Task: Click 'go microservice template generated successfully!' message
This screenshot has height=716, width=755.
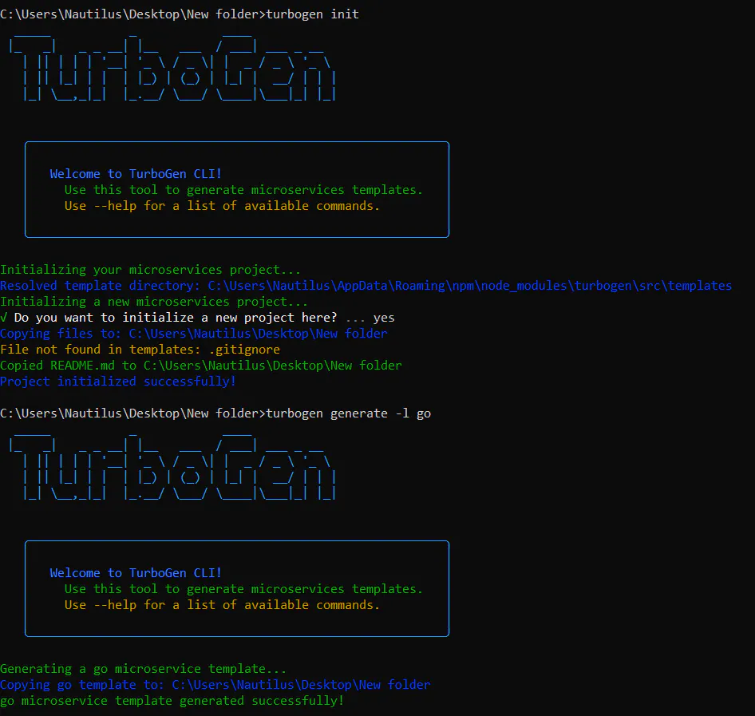Action: coord(172,701)
